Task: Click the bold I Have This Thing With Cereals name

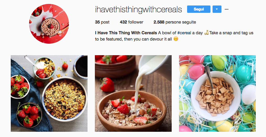Action: 126,33
